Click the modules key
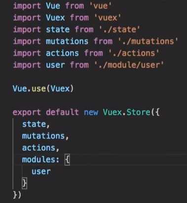 38,160
